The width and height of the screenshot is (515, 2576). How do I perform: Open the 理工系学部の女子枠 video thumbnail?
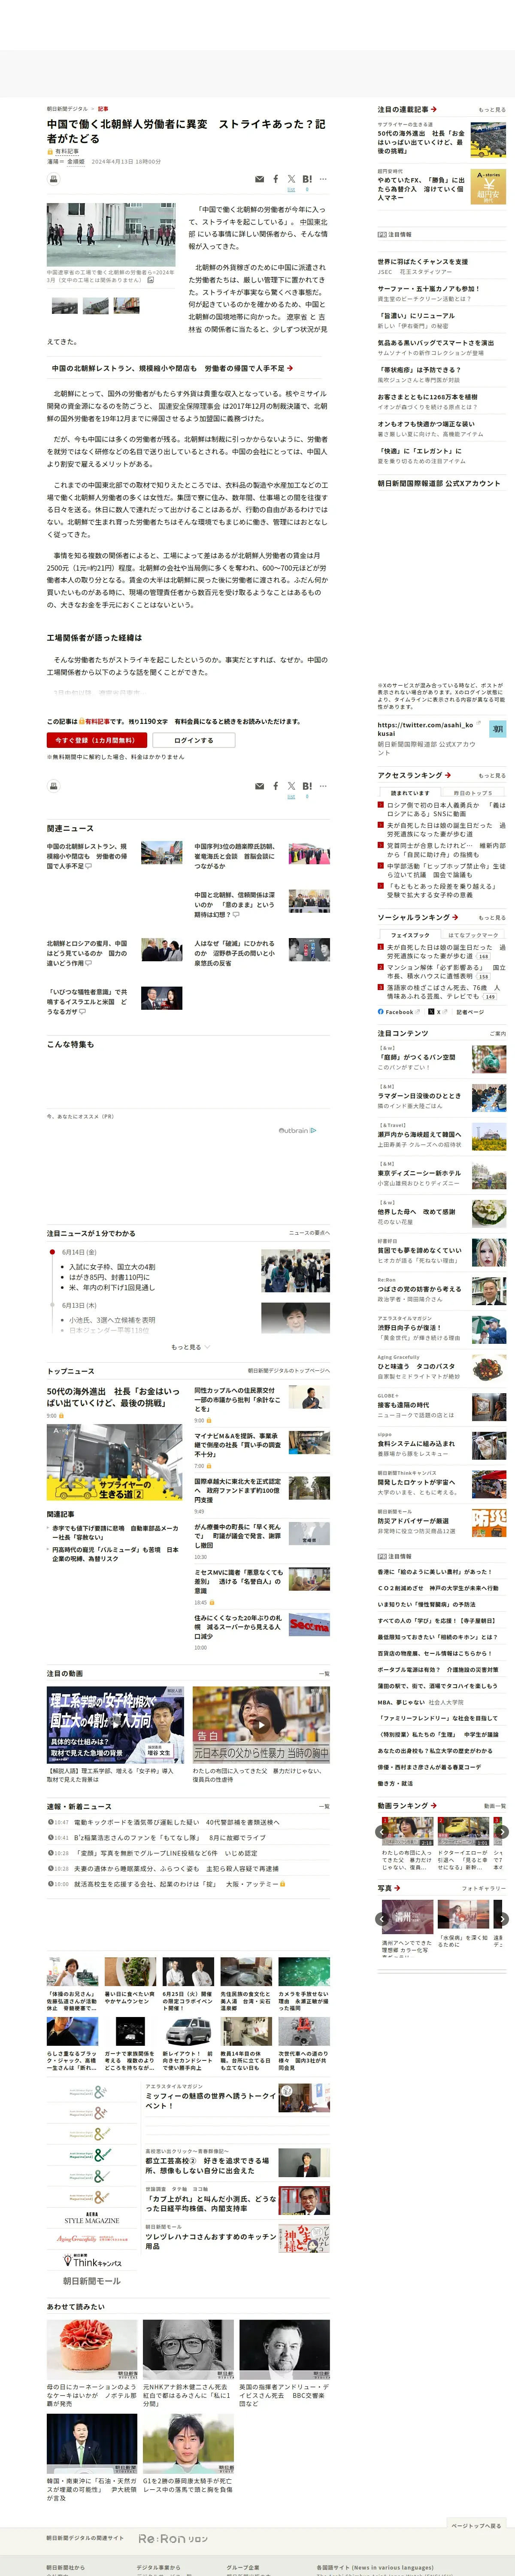pos(115,1725)
